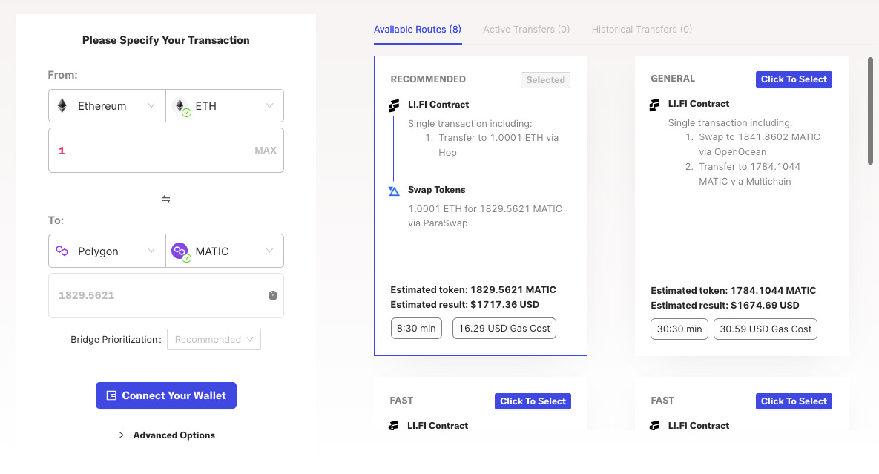
Task: Open the Polygon destination chain dropdown
Action: pos(107,251)
